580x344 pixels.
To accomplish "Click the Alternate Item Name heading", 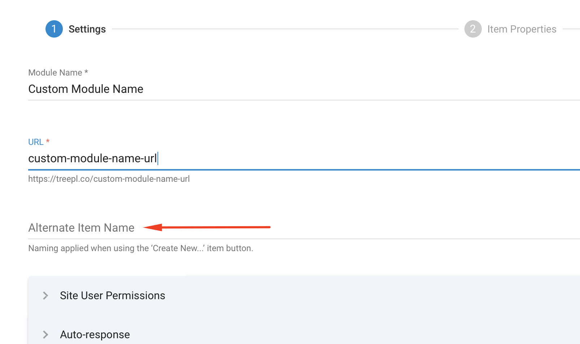I will (x=81, y=228).
